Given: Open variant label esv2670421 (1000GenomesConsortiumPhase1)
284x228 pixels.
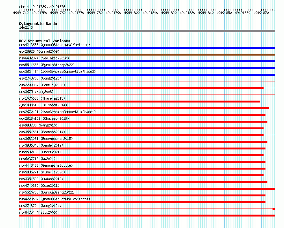Looking at the screenshot, I should click(x=57, y=112).
